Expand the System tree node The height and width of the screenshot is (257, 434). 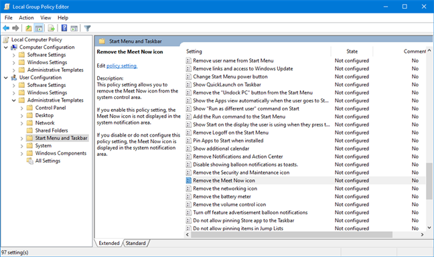coord(21,146)
